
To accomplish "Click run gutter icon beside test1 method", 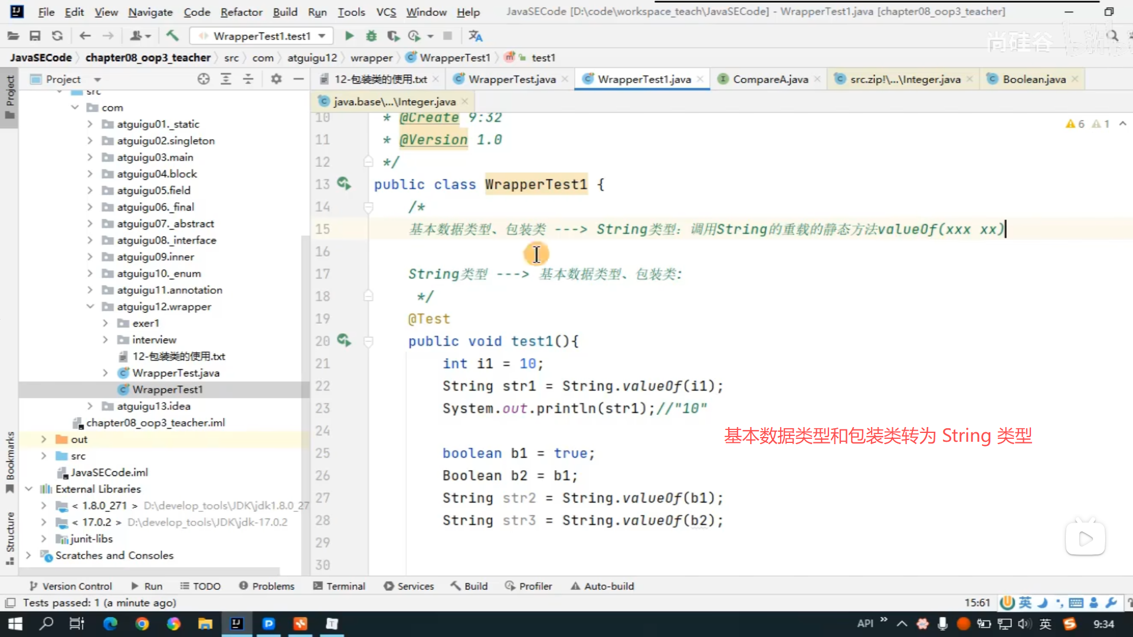I will click(344, 341).
